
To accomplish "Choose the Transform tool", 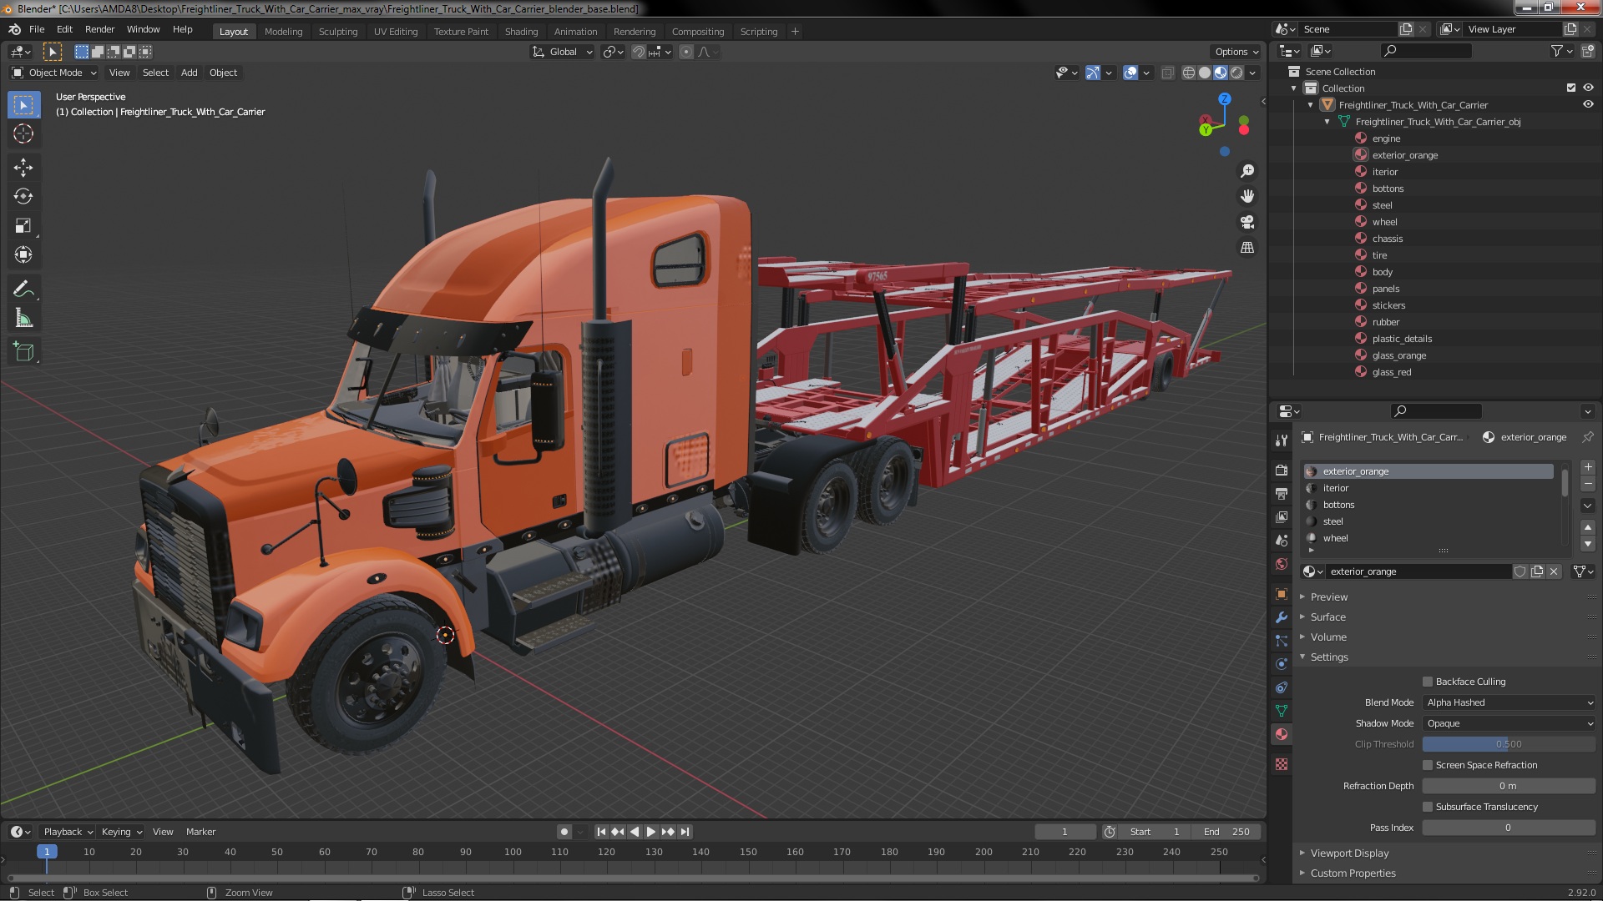I will 23,255.
